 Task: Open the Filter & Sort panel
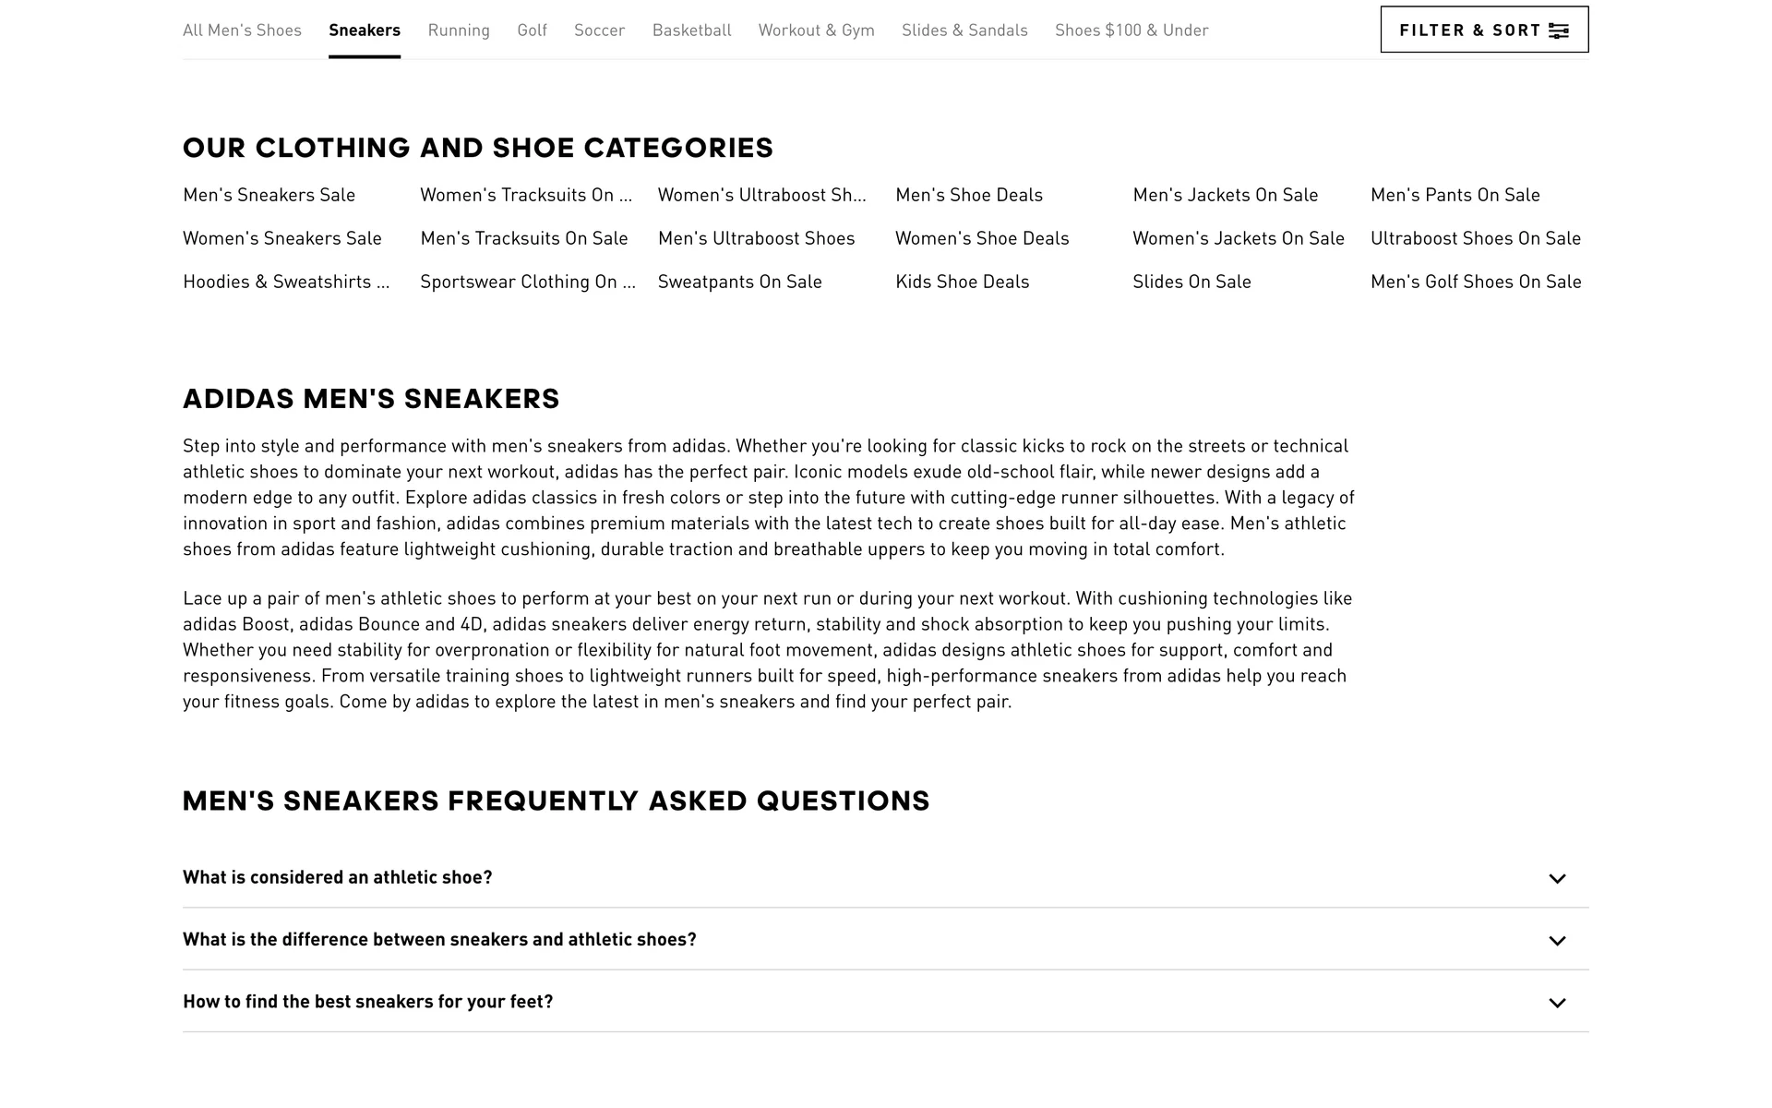[1483, 30]
